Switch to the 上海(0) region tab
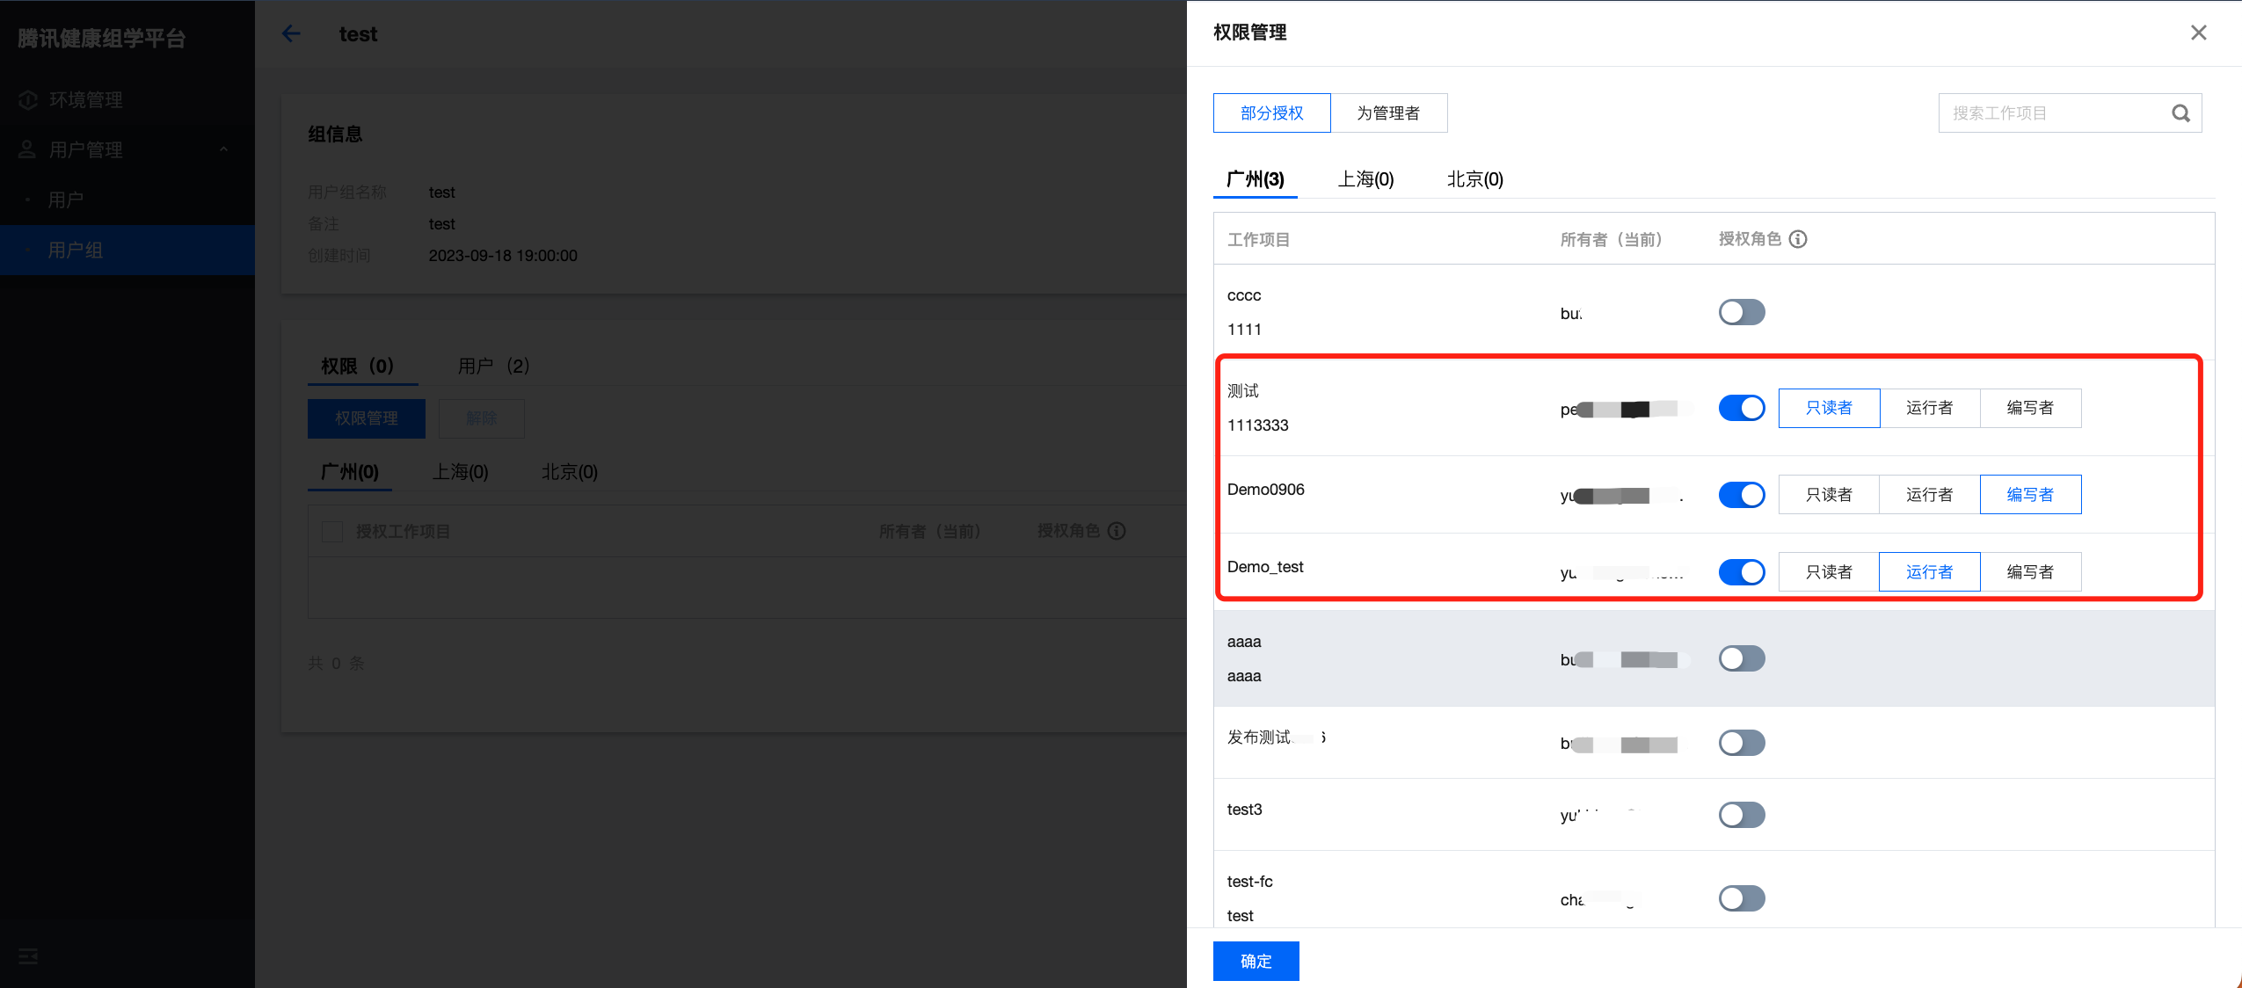The width and height of the screenshot is (2242, 988). pos(1365,179)
